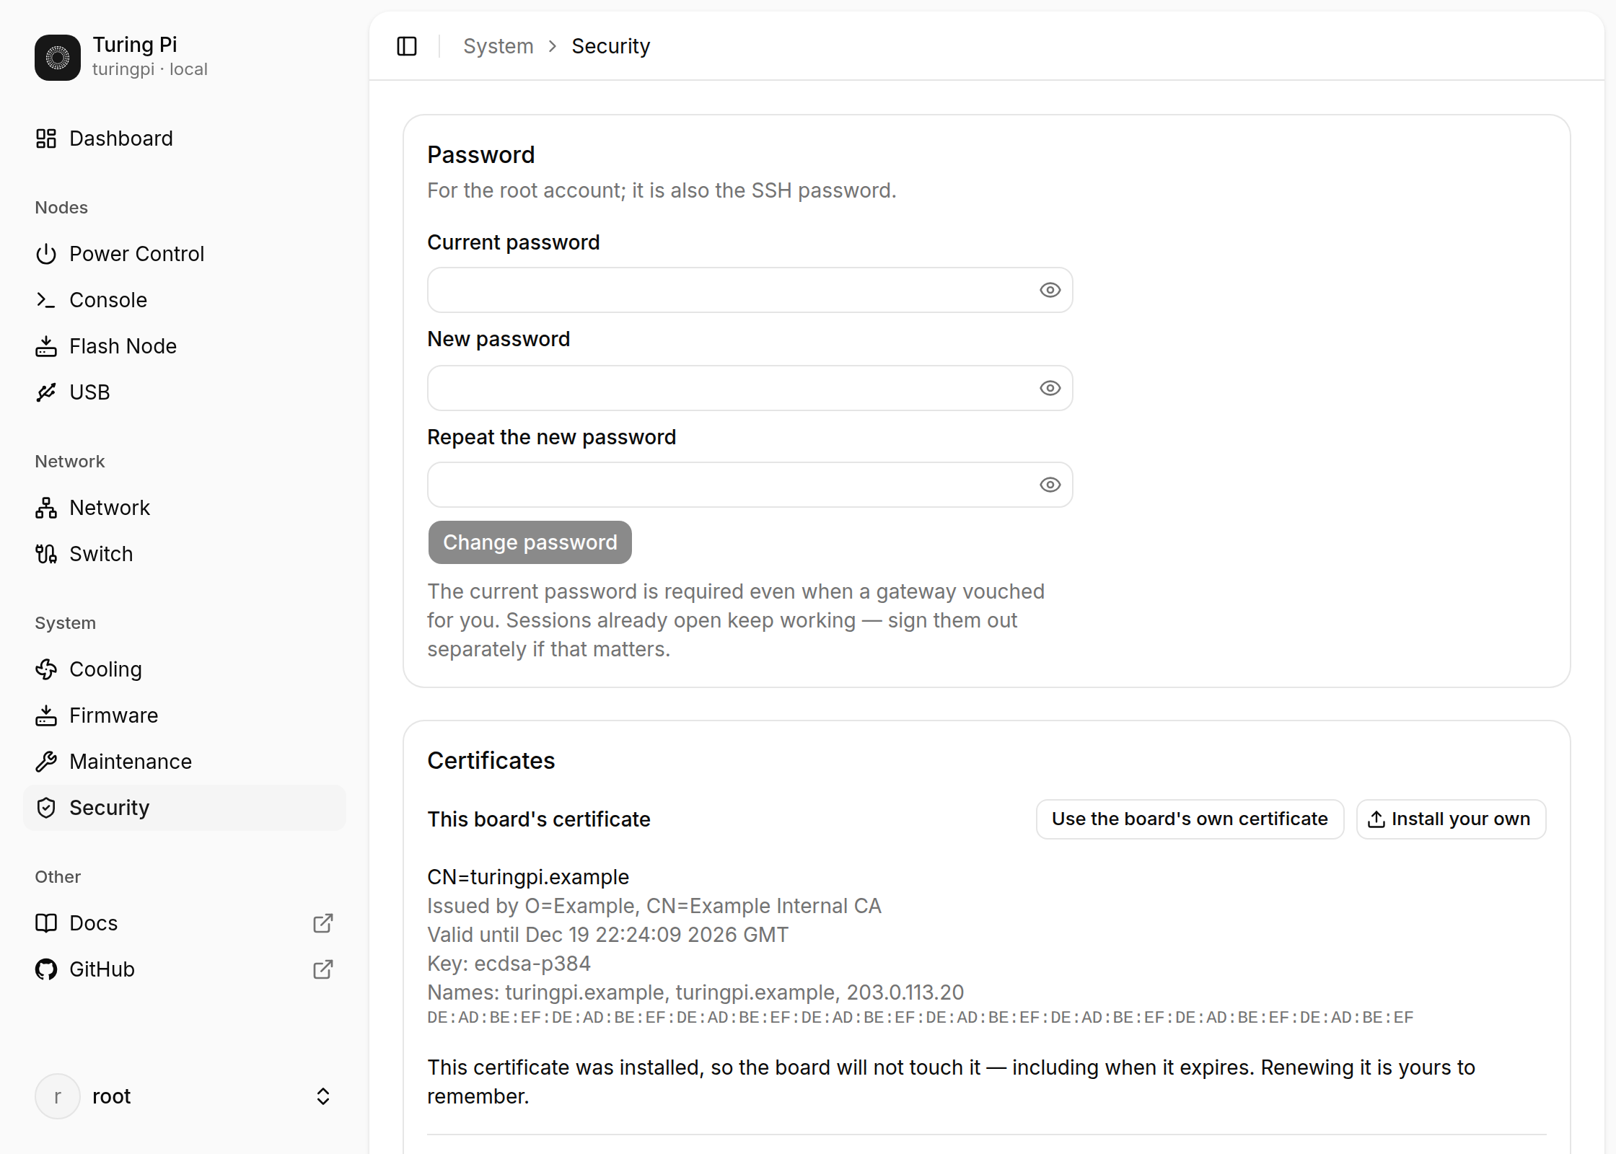Click the Install your own button
The width and height of the screenshot is (1616, 1154).
(1451, 819)
